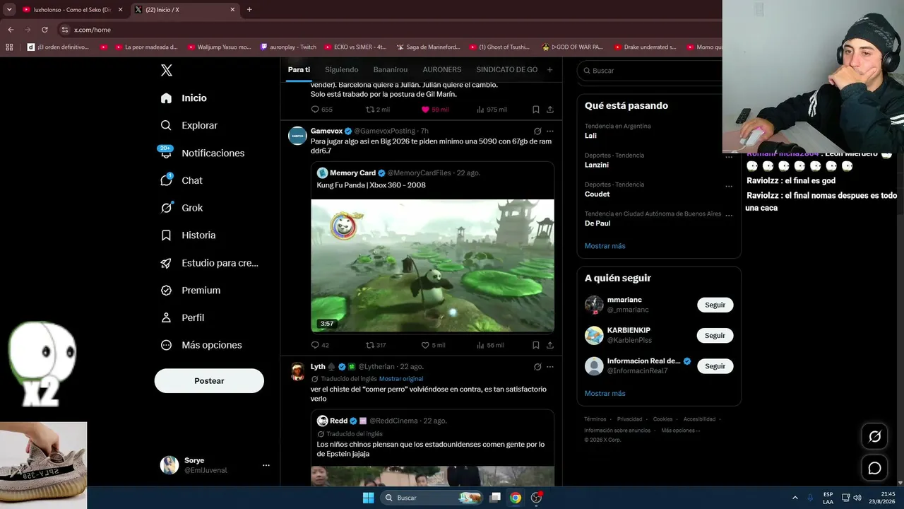The width and height of the screenshot is (904, 509).
Task: Open Notificaciones with the 20+ badge
Action: [202, 153]
